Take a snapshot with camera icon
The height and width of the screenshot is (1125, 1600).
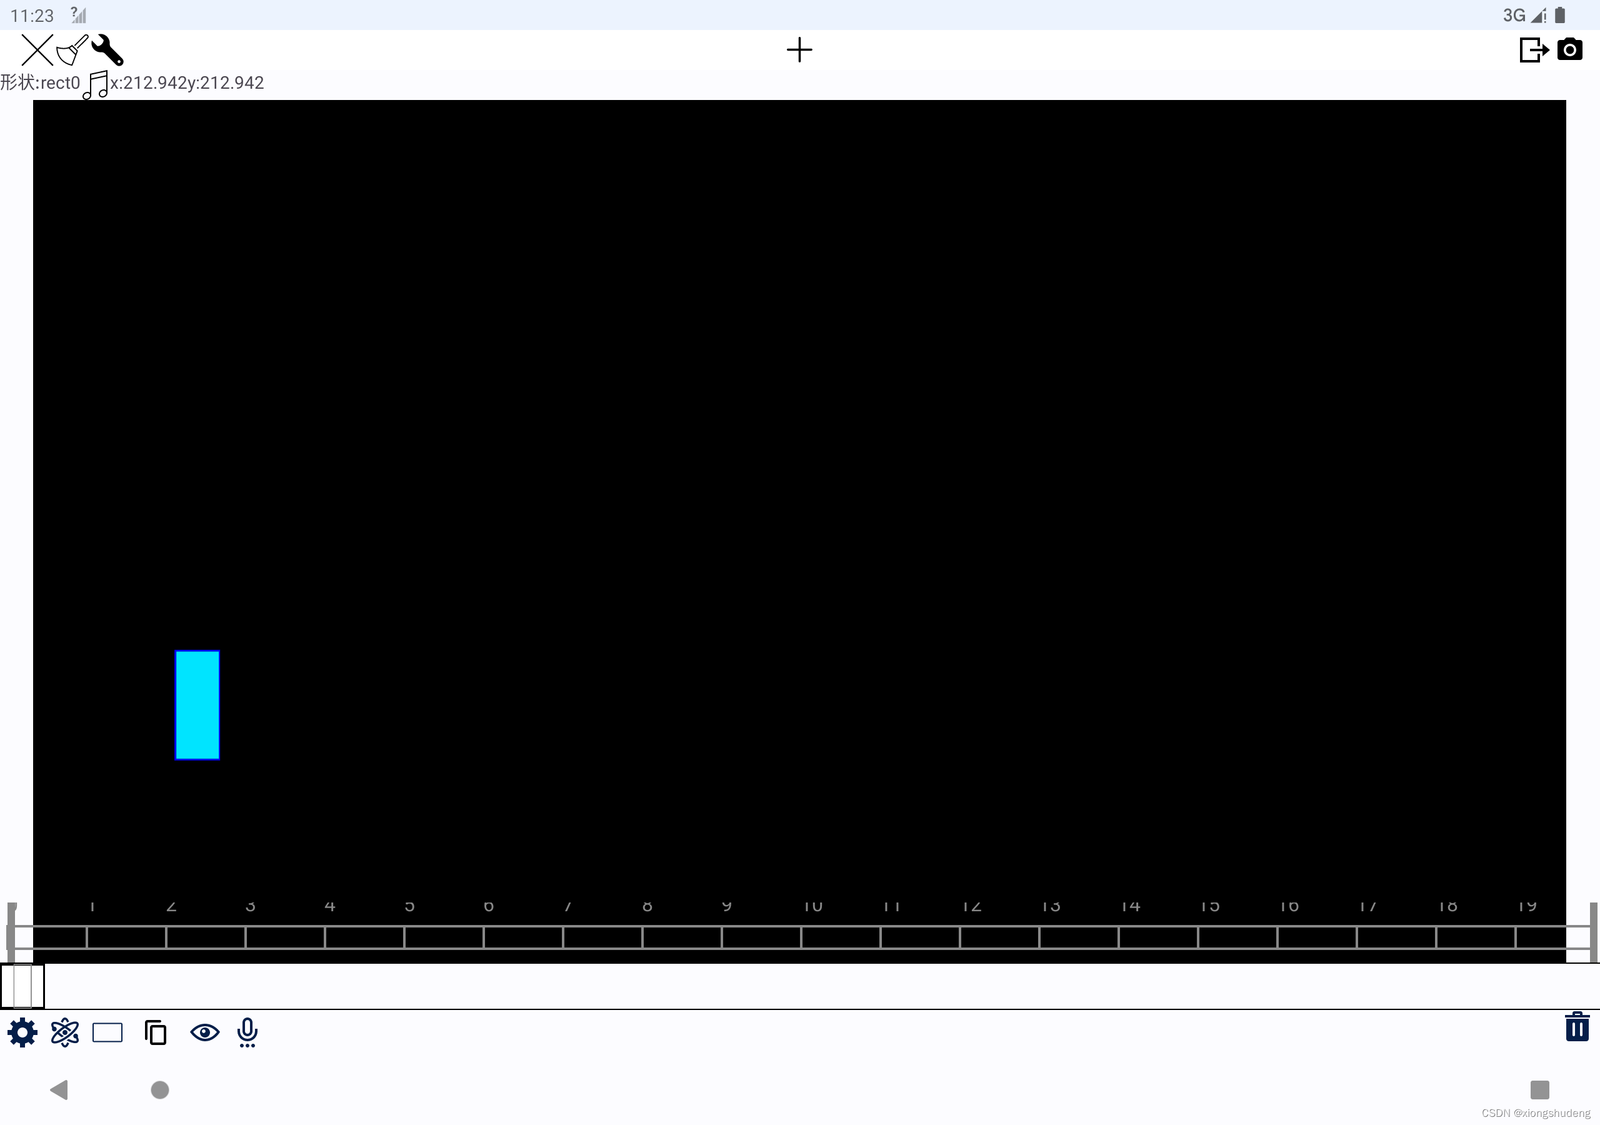tap(1569, 50)
